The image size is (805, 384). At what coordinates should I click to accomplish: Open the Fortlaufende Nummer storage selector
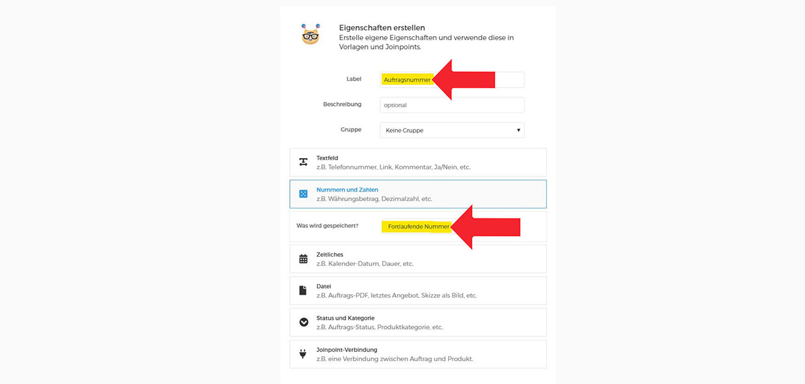(419, 227)
